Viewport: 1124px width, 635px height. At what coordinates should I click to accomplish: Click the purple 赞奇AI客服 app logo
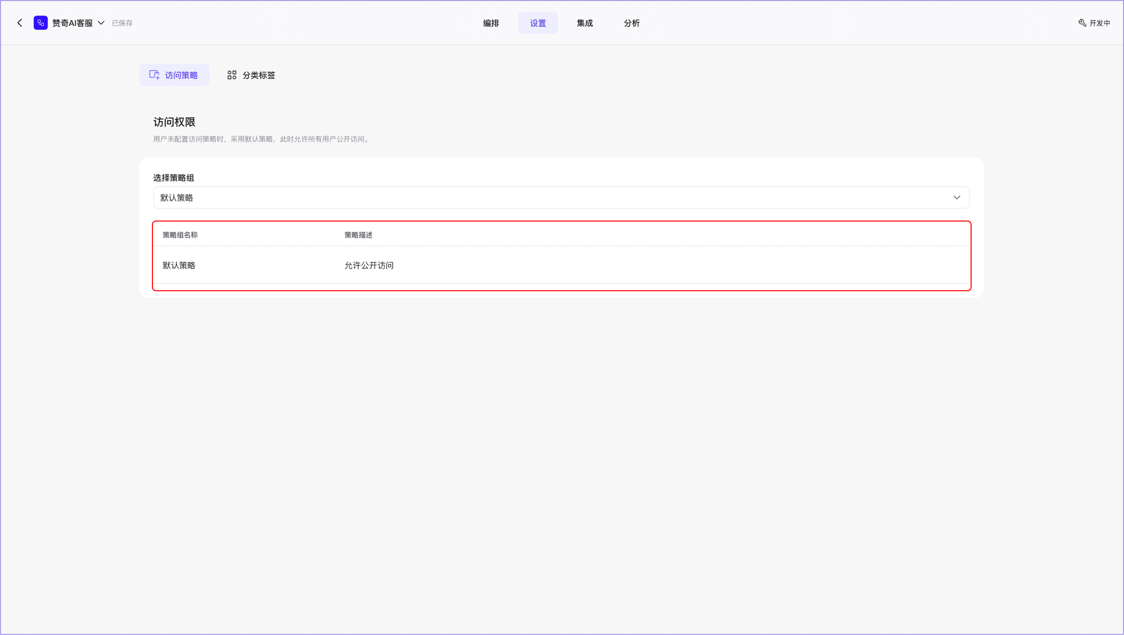41,23
